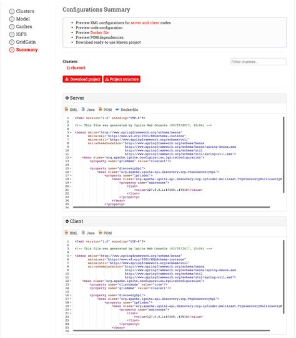Fold line 19 bean in Client editor
This screenshot has height=338, width=296.
71,306
